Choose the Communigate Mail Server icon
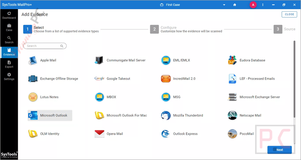The height and width of the screenshot is (160, 301). click(99, 60)
